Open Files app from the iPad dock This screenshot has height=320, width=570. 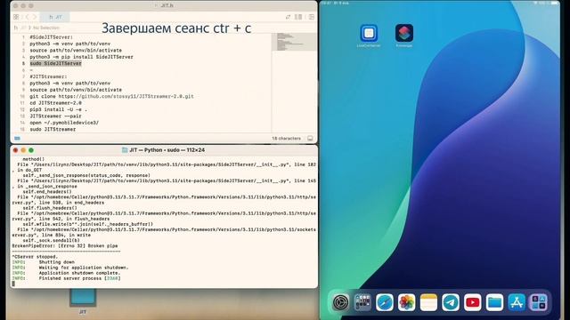point(495,302)
